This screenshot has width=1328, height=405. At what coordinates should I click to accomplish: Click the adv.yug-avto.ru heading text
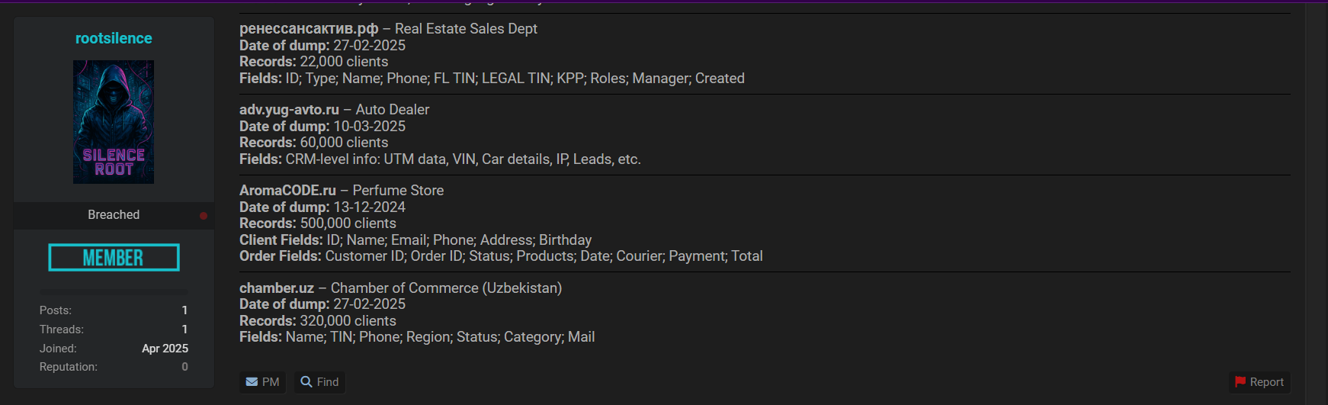[x=289, y=110]
